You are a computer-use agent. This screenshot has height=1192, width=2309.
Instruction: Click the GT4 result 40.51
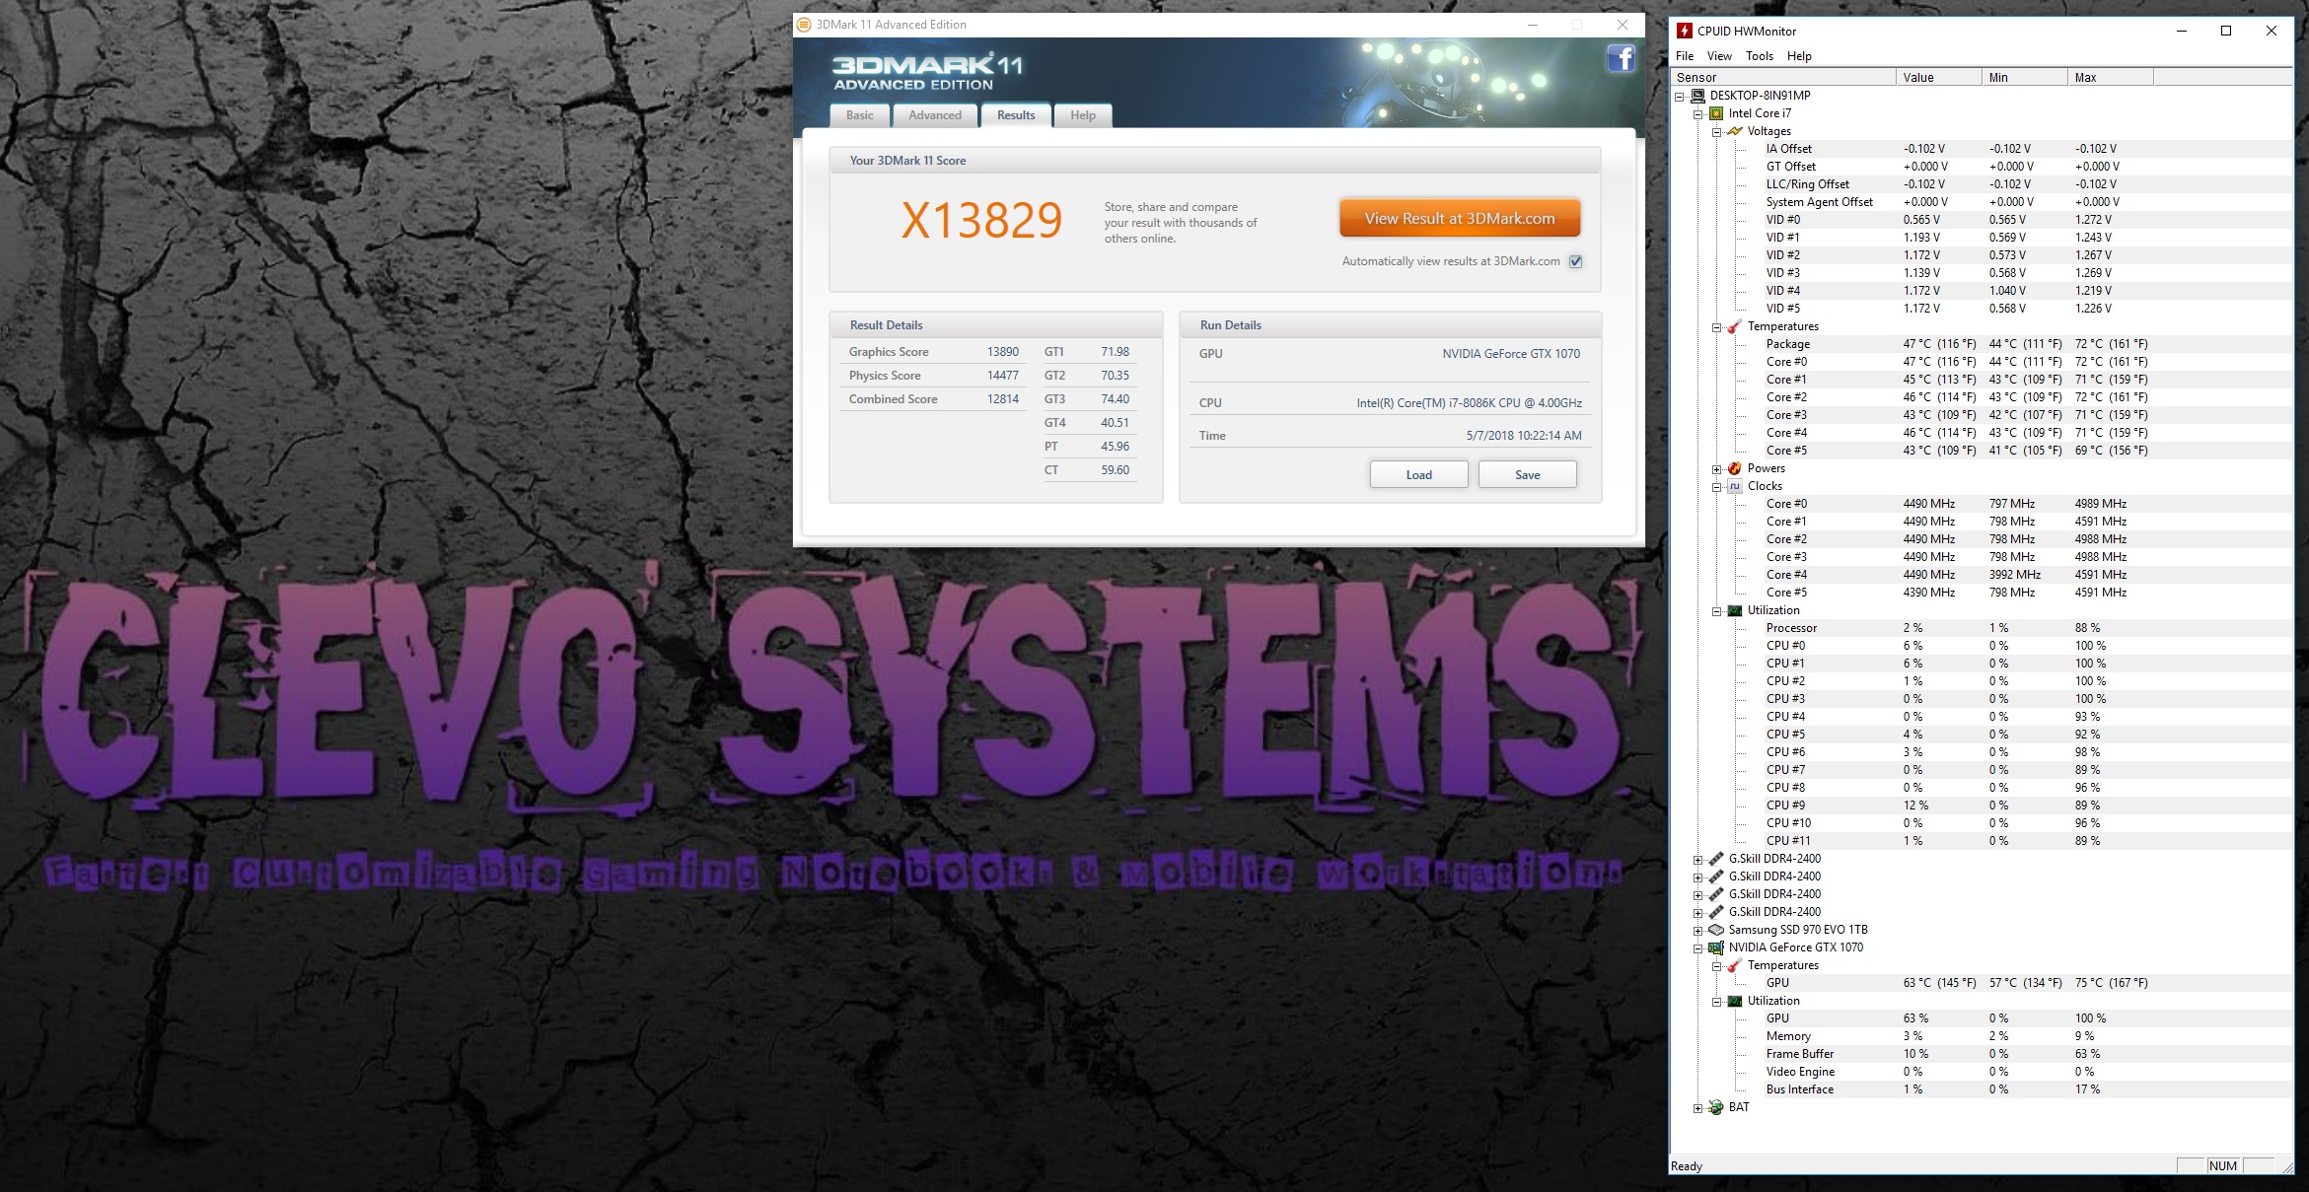pyautogui.click(x=1115, y=423)
